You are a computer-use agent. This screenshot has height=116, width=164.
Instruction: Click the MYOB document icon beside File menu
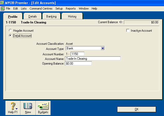(x=3, y=8)
